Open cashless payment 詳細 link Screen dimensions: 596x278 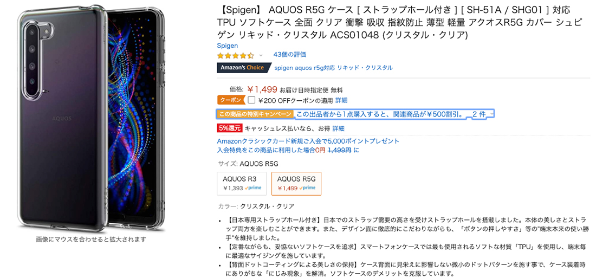pos(338,128)
